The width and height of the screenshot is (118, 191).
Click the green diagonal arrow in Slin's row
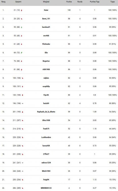tap(22, 53)
